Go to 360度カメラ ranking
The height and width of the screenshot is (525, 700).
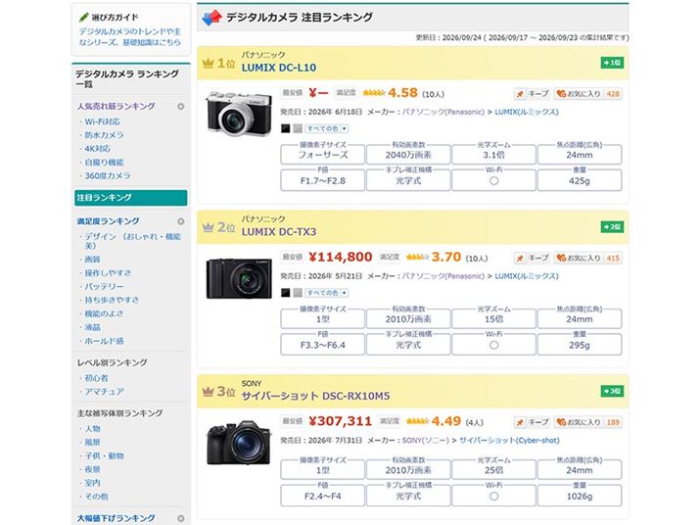[108, 175]
